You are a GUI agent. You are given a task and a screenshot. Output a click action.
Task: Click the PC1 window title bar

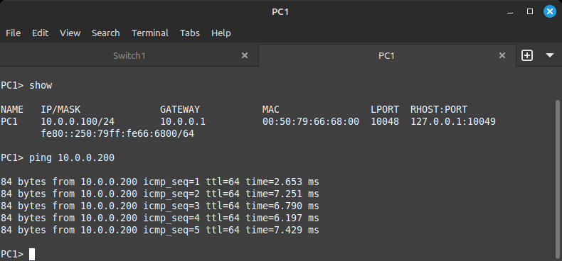280,12
